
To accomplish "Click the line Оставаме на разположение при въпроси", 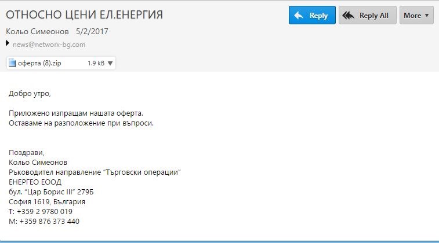I will pyautogui.click(x=81, y=123).
